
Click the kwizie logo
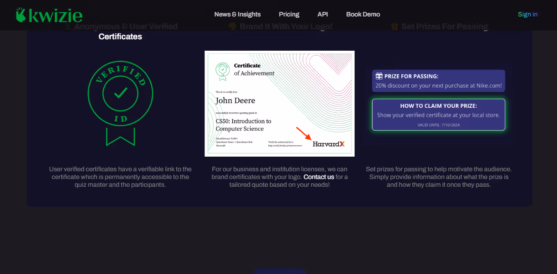(49, 15)
